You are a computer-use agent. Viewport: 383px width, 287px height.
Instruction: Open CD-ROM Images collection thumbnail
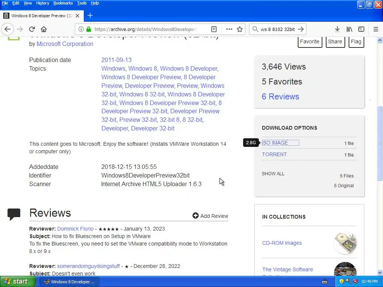(345, 243)
